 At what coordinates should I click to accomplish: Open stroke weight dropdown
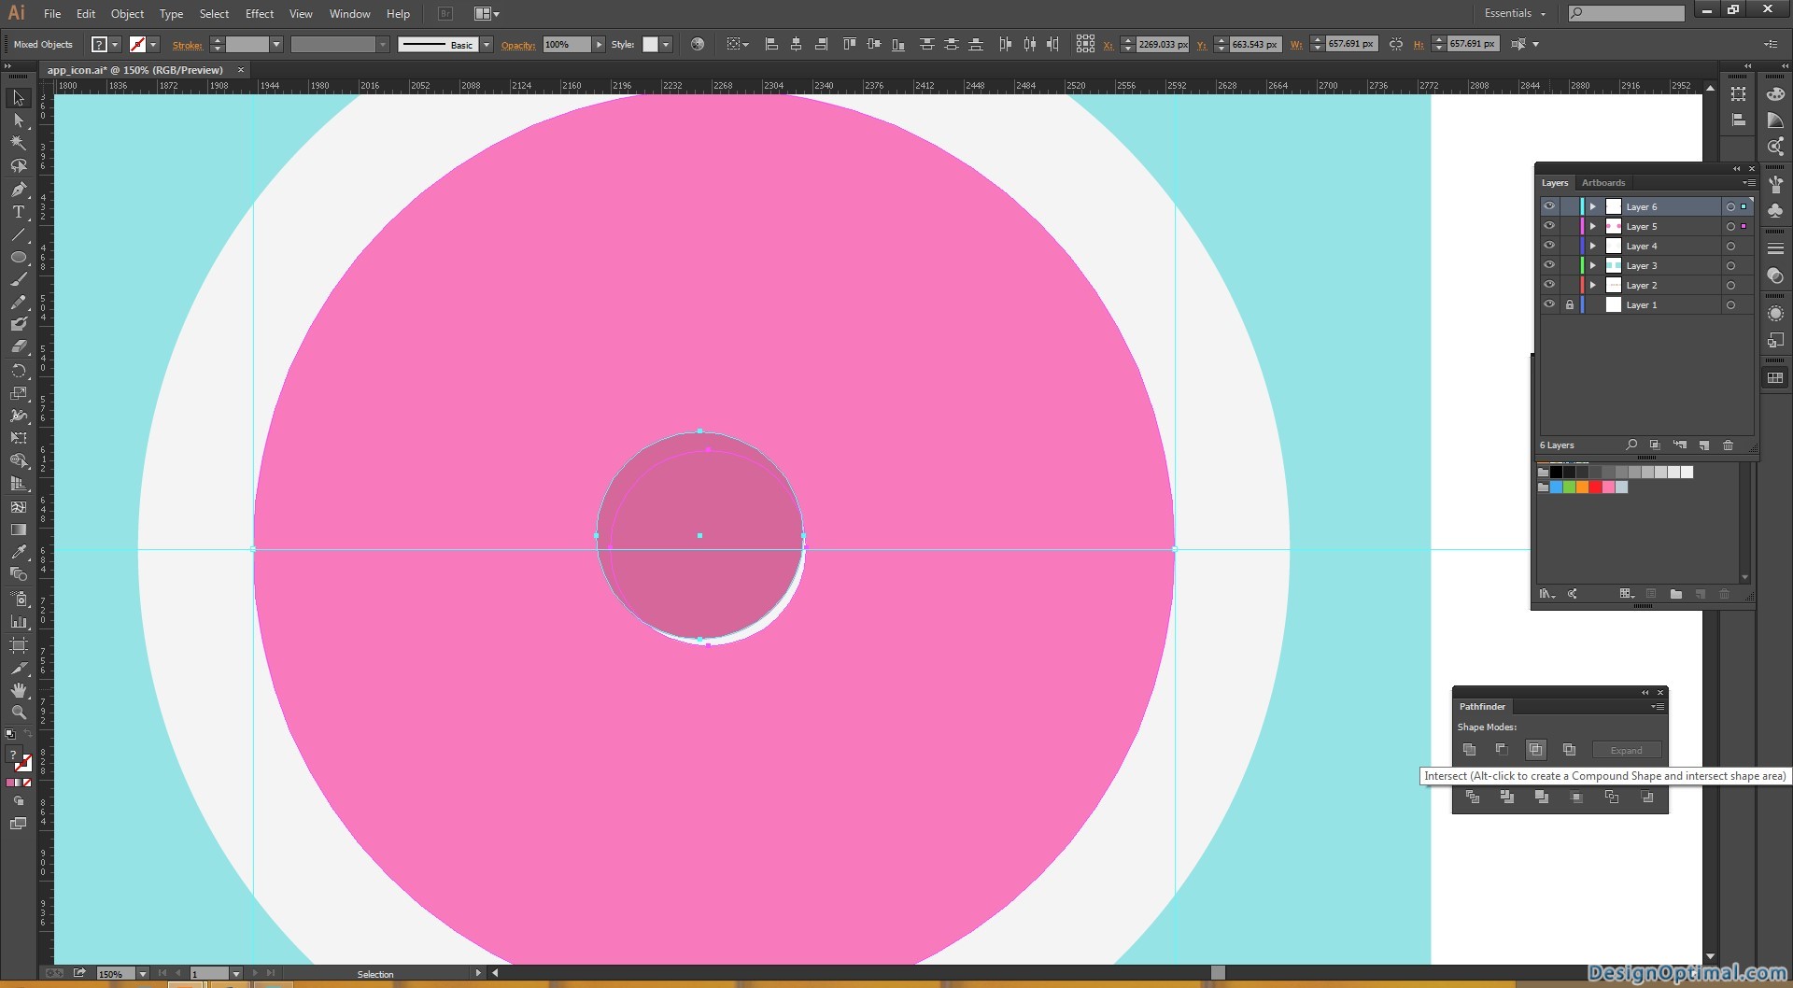point(275,44)
